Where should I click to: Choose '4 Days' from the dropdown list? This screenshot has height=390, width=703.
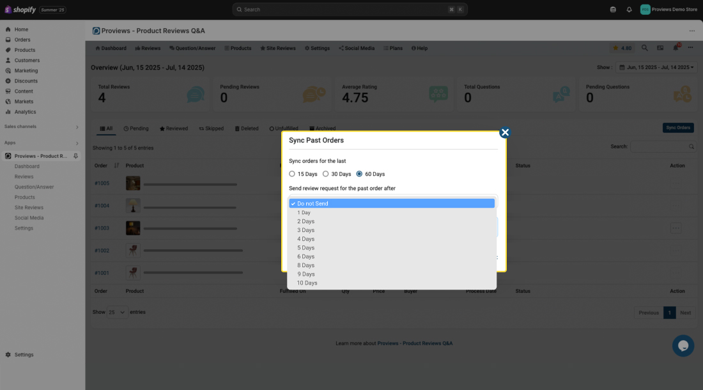click(x=391, y=239)
